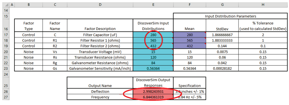Click the Galvanometer Sensitivity input cell E23
Viewport: 289px width, 105px height.
153,69
